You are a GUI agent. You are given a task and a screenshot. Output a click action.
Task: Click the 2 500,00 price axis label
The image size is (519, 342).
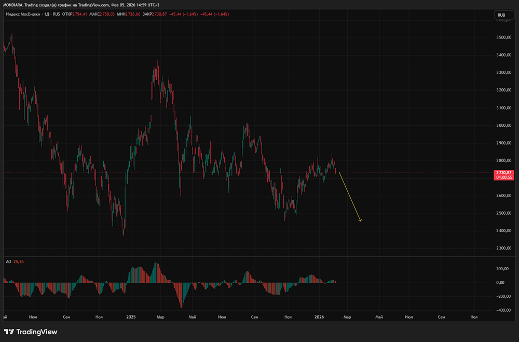click(x=504, y=213)
